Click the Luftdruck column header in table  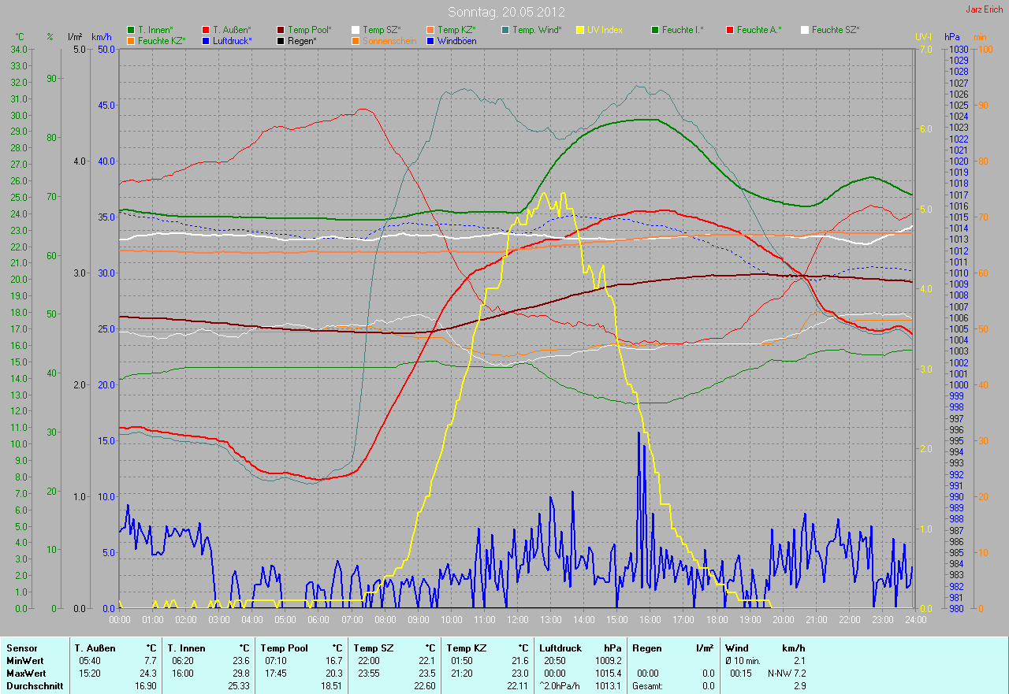(559, 648)
